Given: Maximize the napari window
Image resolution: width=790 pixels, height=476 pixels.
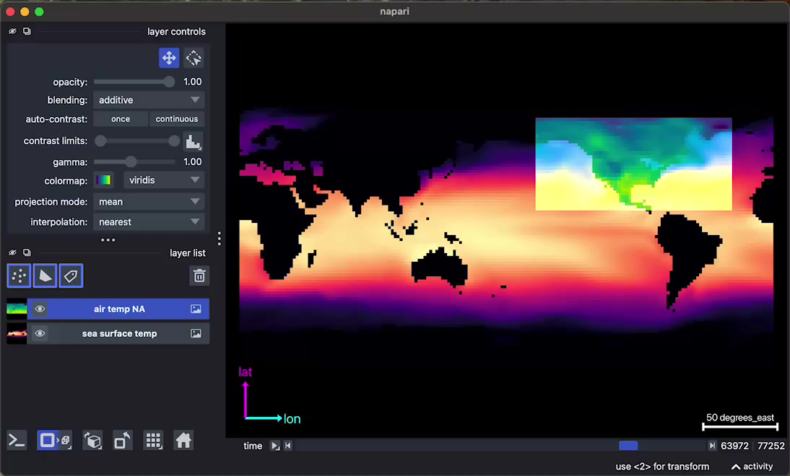Looking at the screenshot, I should (x=39, y=12).
